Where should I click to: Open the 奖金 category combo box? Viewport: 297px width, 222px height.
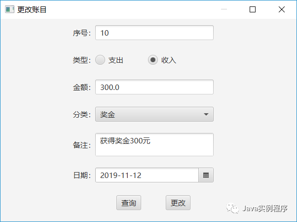[x=154, y=114]
